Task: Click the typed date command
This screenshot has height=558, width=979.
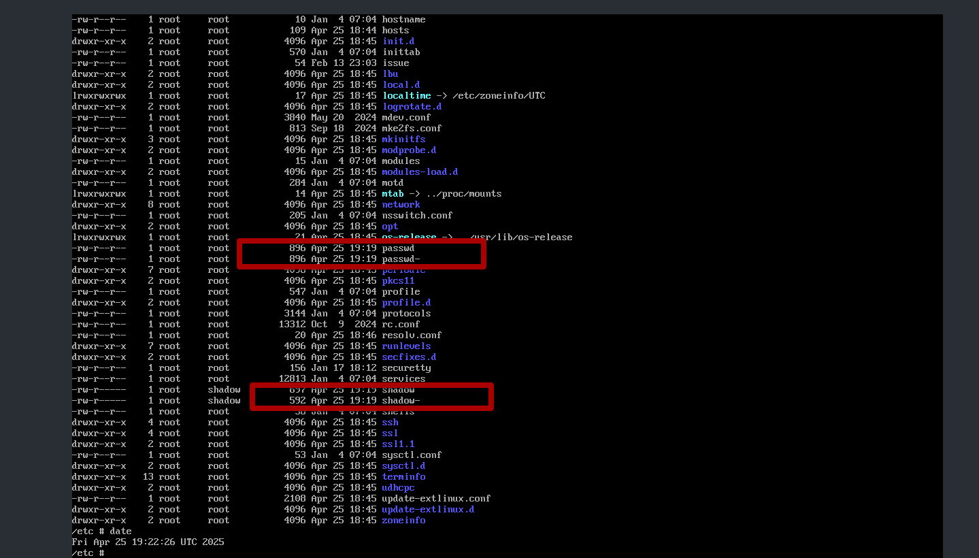Action: [x=120, y=531]
